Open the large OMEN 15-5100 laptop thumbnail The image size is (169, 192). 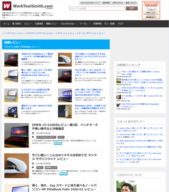coord(17,135)
